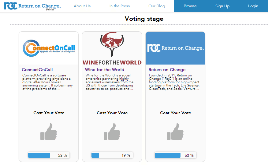Click the ConnectOnCall description text
Image resolution: width=268 pixels, height=165 pixels.
click(x=47, y=82)
